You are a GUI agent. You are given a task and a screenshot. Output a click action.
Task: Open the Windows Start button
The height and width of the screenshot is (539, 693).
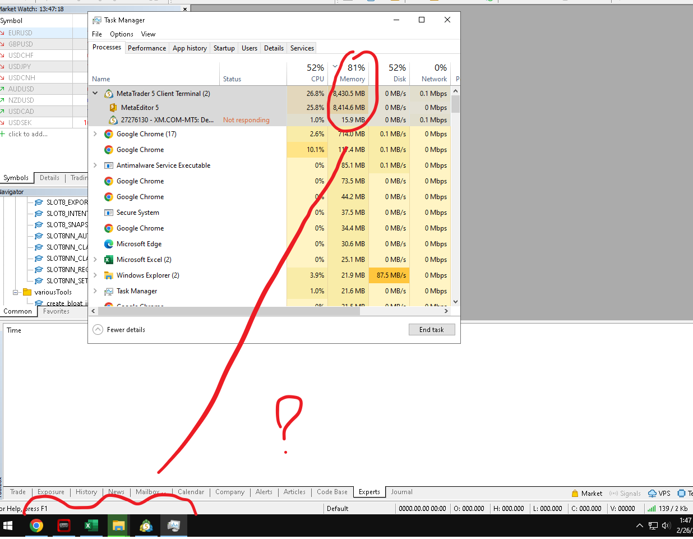(x=8, y=526)
